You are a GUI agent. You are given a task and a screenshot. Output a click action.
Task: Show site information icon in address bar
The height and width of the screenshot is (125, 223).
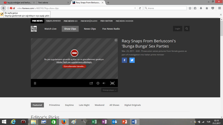(8, 8)
